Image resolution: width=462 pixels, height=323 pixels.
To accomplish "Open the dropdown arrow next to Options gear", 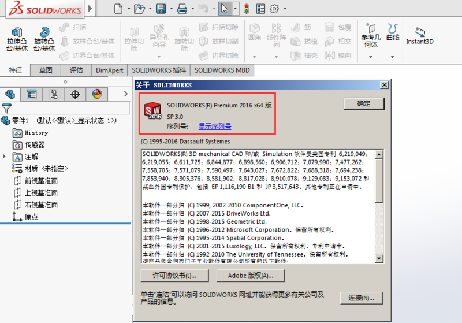I will tap(285, 9).
